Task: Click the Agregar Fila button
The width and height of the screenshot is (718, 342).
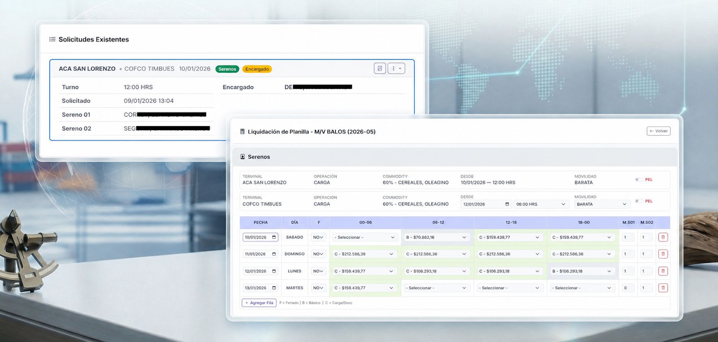Action: coord(259,303)
